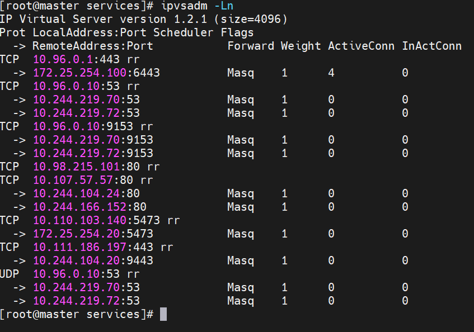This screenshot has width=474, height=332.
Task: Click the "rr" scheduler after 10.98.215.101:80
Action: 153,167
